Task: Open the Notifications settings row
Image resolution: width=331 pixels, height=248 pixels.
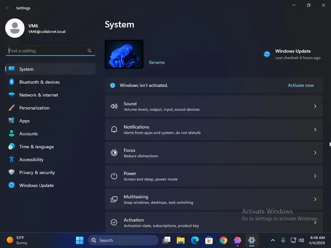Action: point(214,129)
